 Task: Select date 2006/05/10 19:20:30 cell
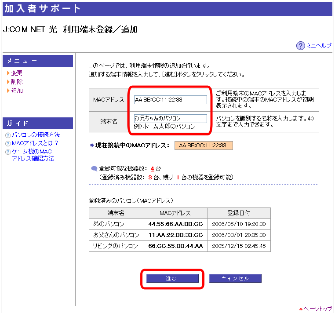(239, 224)
